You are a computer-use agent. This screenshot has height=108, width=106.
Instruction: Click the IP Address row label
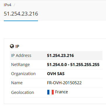coord(21,55)
